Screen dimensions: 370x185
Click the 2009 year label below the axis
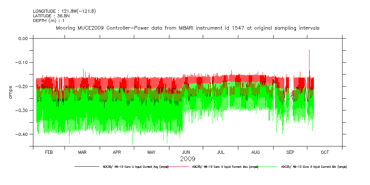[187, 159]
